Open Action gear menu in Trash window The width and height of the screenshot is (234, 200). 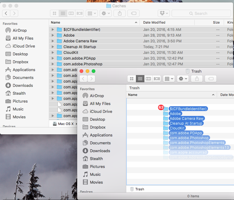coord(183,79)
